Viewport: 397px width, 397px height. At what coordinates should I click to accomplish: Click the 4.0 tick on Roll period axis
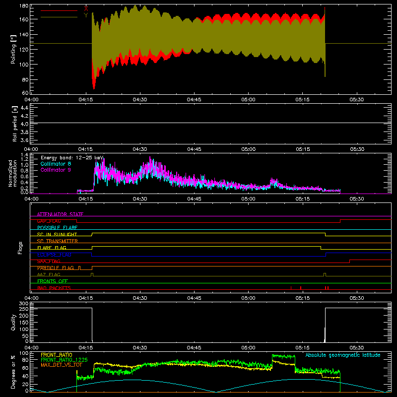coord(24,124)
